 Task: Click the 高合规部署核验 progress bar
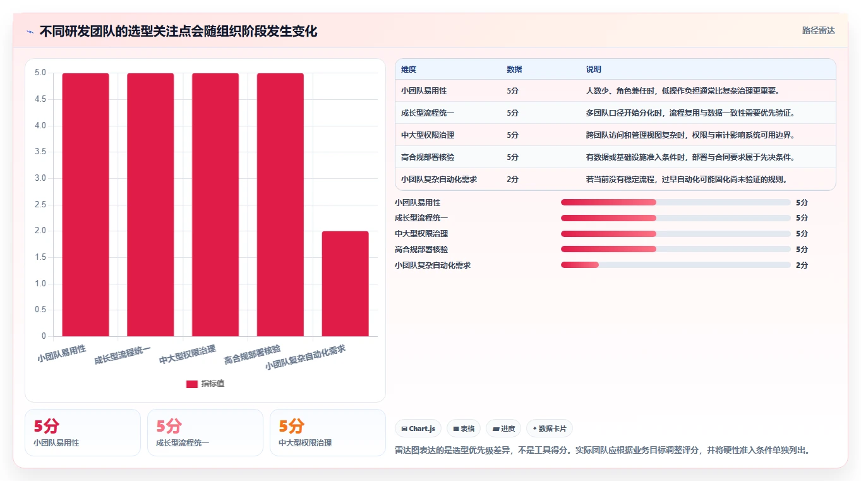(x=676, y=250)
